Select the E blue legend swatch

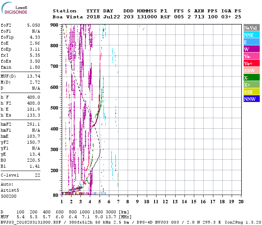pos(252,42)
